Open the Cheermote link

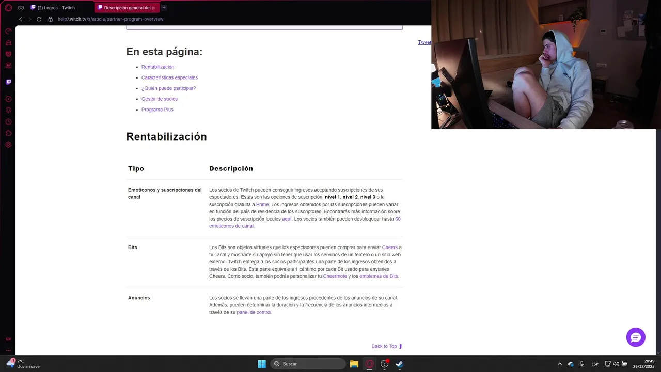(335, 276)
